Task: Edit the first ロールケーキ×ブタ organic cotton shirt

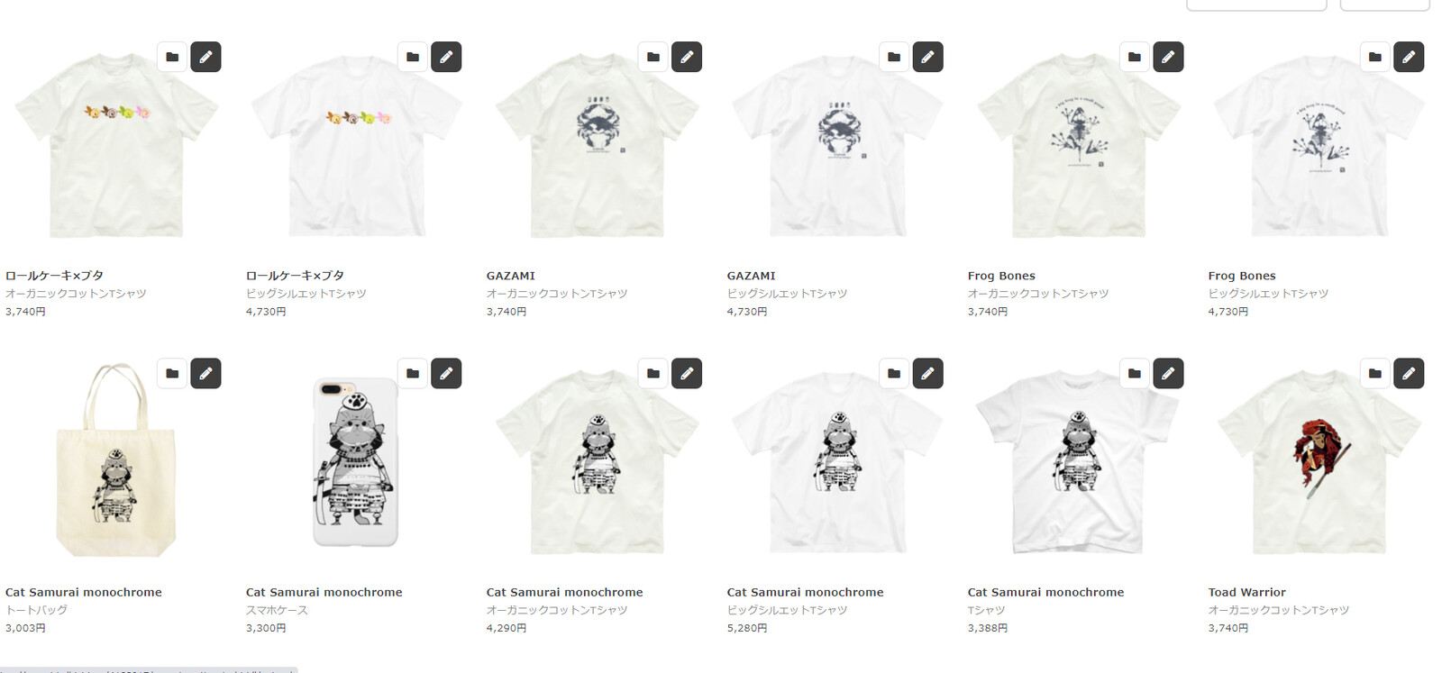Action: (205, 57)
